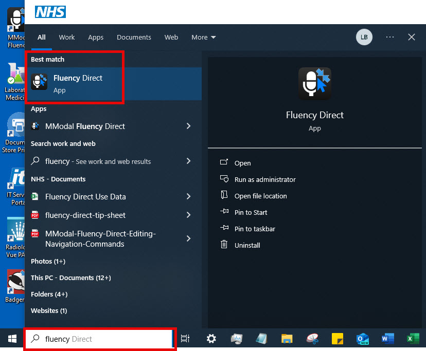This screenshot has width=426, height=351.
Task: Click the taskbar search box
Action: click(x=100, y=339)
